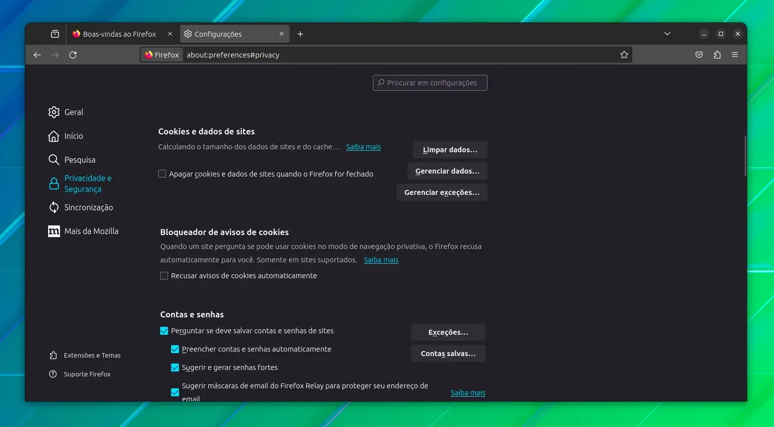The width and height of the screenshot is (774, 427).
Task: Click the settings page vertical scrollbar
Action: 745,156
